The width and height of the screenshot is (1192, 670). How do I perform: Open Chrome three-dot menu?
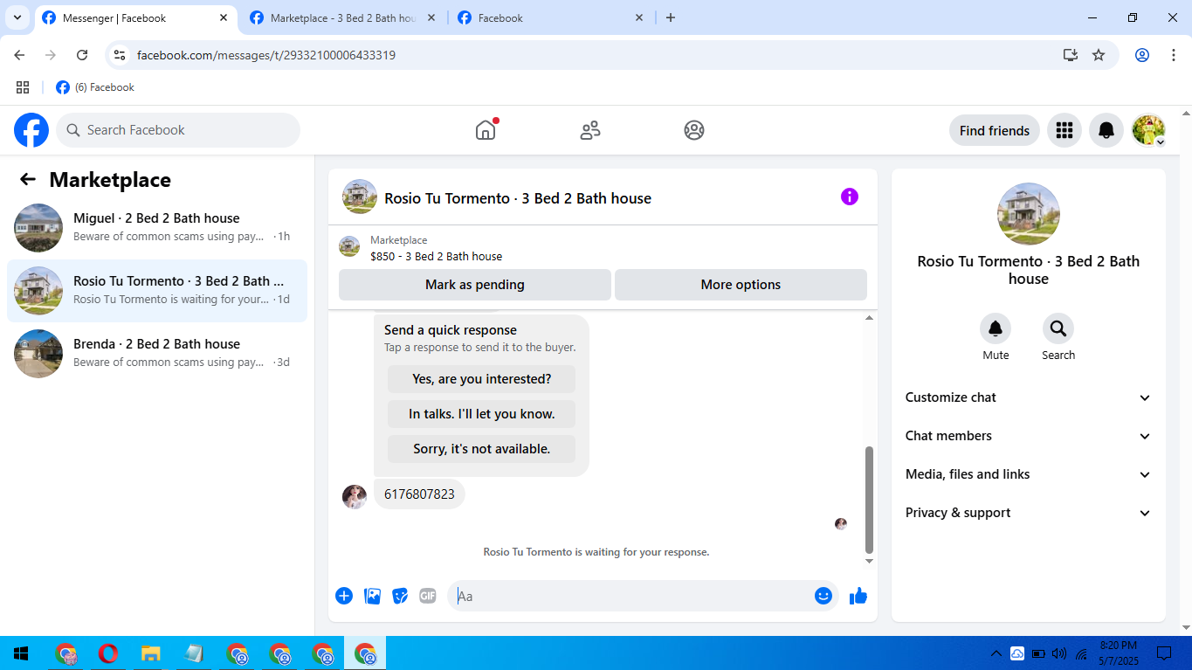click(1174, 55)
